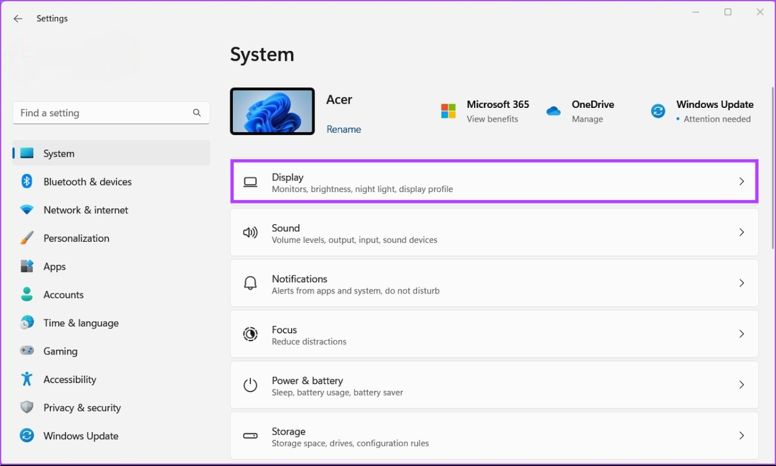Viewport: 776px width, 466px height.
Task: Open Focus settings via its chevron
Action: coord(742,334)
